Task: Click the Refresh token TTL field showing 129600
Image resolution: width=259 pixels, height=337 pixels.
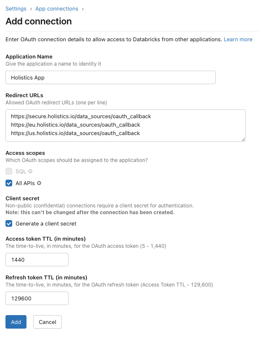Action: point(37,298)
